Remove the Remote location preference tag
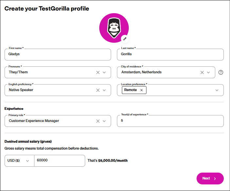230x191 pixels. [x=142, y=90]
